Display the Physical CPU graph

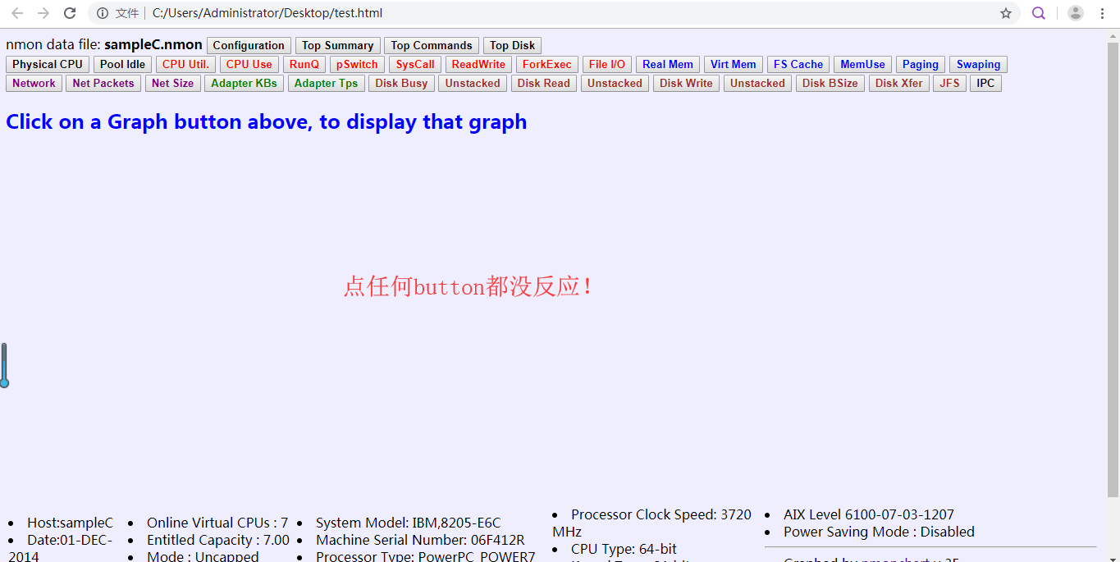[48, 65]
